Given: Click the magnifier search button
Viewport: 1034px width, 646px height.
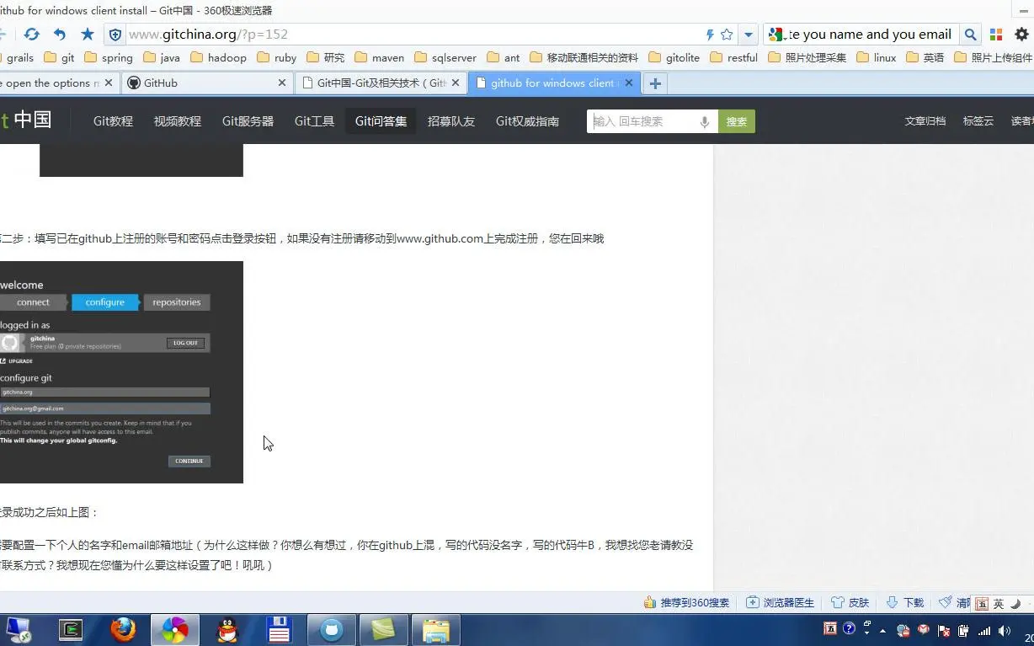Looking at the screenshot, I should [970, 35].
